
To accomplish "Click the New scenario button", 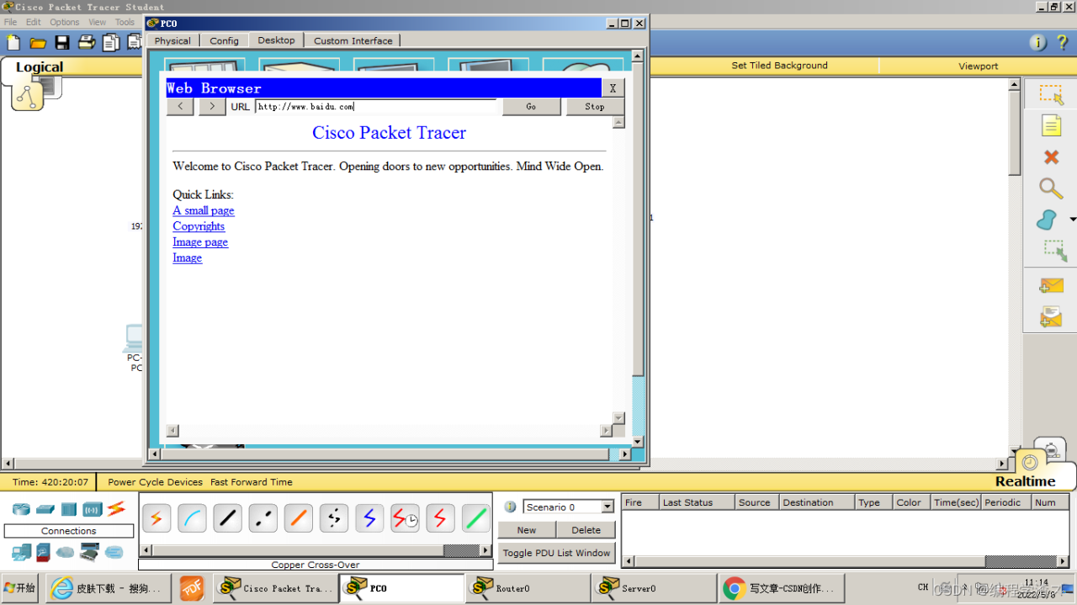I will coord(527,530).
